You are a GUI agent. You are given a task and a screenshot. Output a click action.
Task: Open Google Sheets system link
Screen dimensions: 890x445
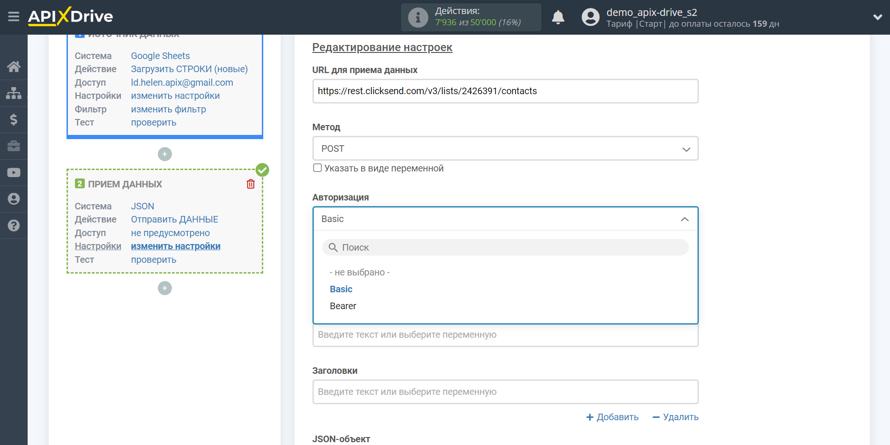[160, 56]
